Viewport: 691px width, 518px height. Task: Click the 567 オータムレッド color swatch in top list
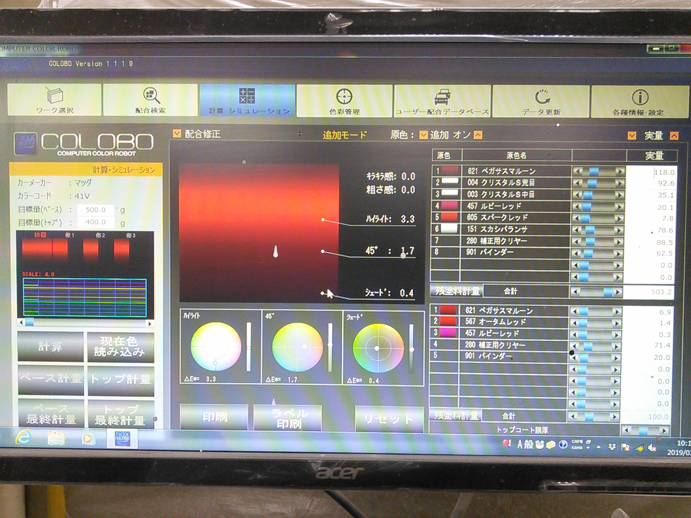pyautogui.click(x=448, y=321)
